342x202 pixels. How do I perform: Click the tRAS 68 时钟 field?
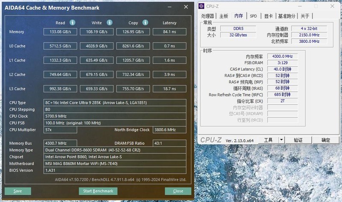pyautogui.click(x=283, y=88)
